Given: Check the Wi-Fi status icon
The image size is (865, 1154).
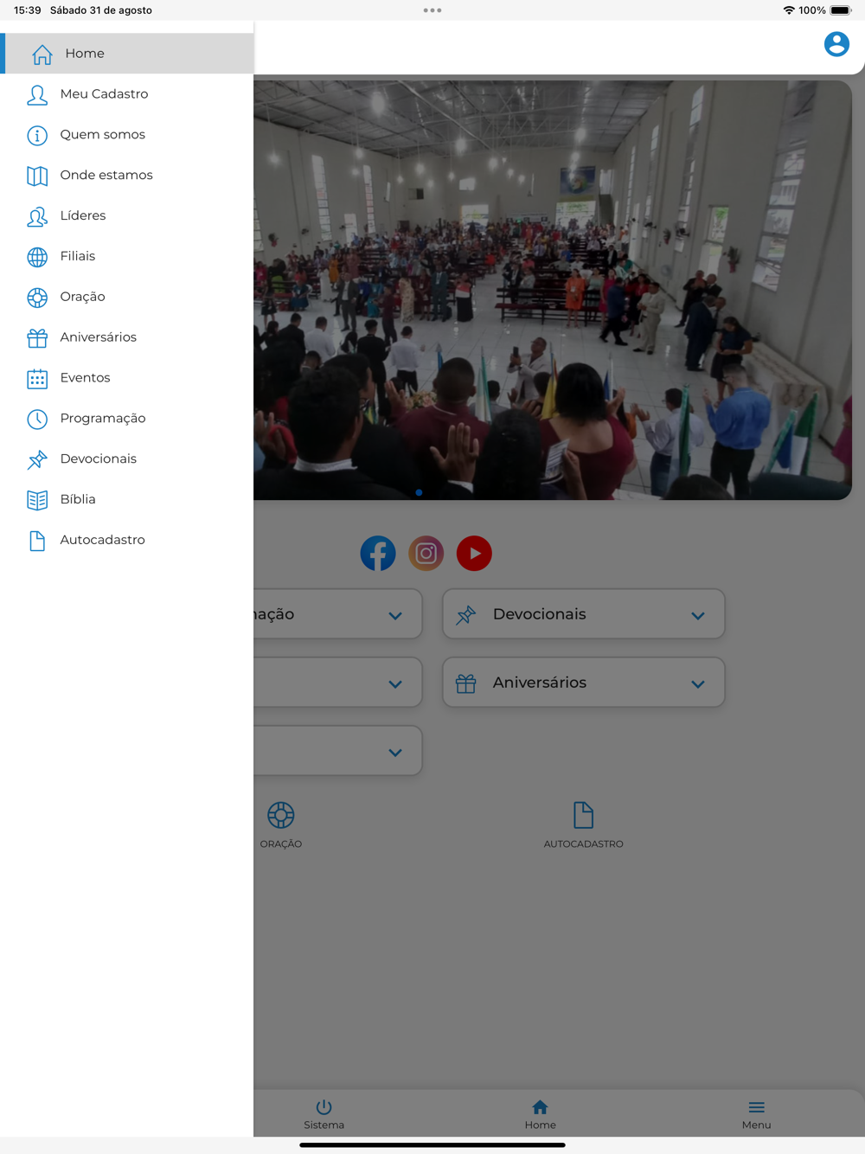Looking at the screenshot, I should tap(789, 10).
